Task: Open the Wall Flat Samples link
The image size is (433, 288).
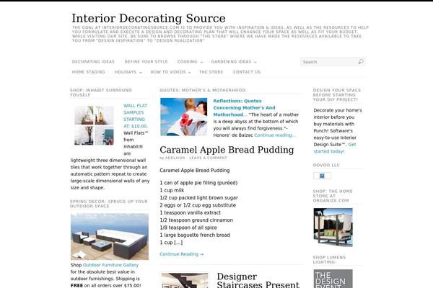Action: (x=136, y=116)
